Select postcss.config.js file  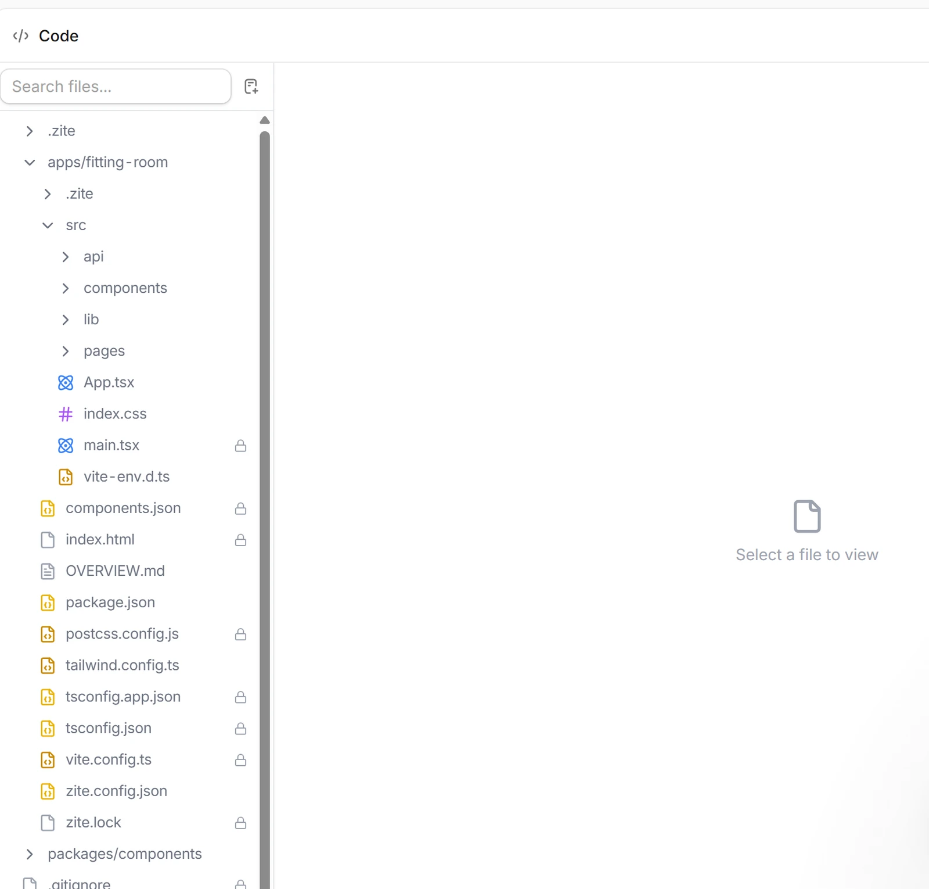point(122,634)
